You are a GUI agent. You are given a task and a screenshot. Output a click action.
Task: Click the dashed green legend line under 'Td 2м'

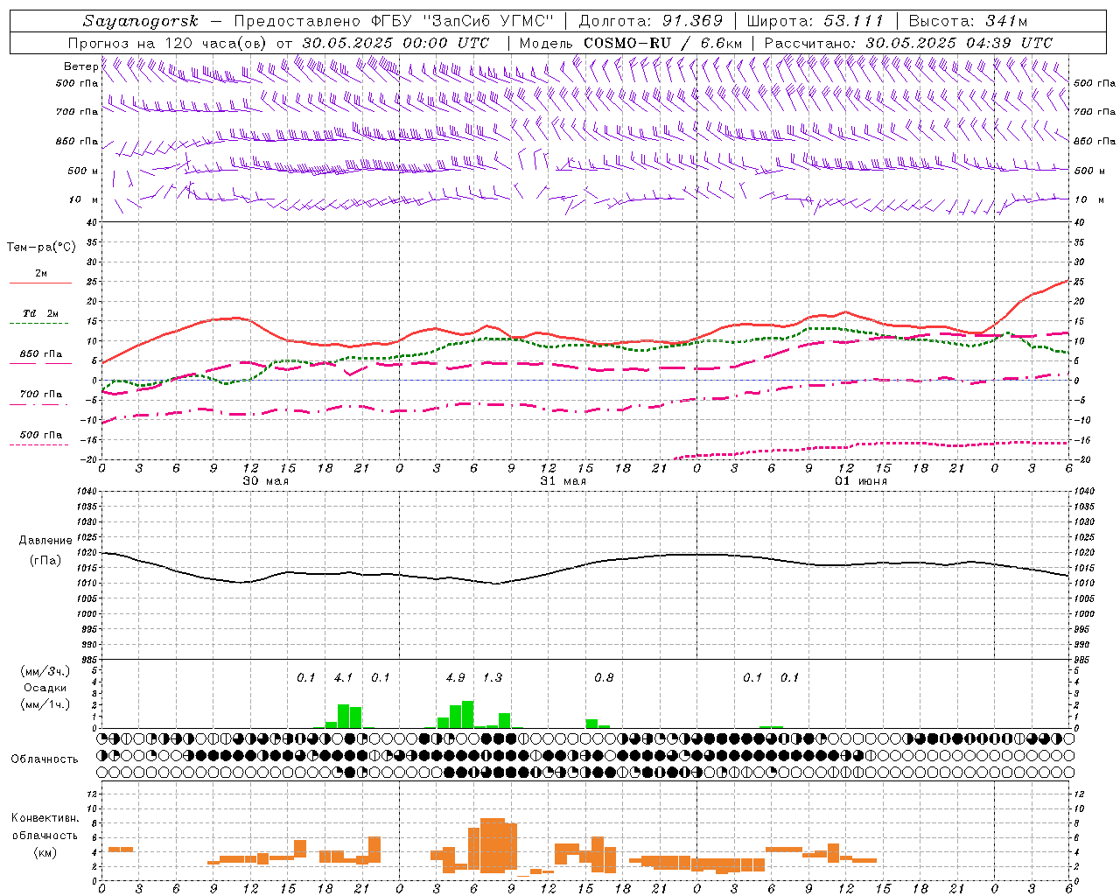pyautogui.click(x=40, y=324)
